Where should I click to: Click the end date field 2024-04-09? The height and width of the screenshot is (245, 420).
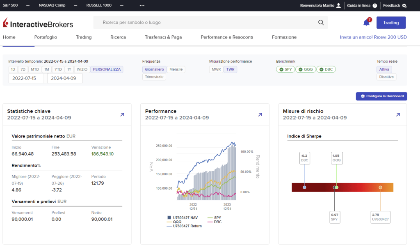pyautogui.click(x=65, y=78)
